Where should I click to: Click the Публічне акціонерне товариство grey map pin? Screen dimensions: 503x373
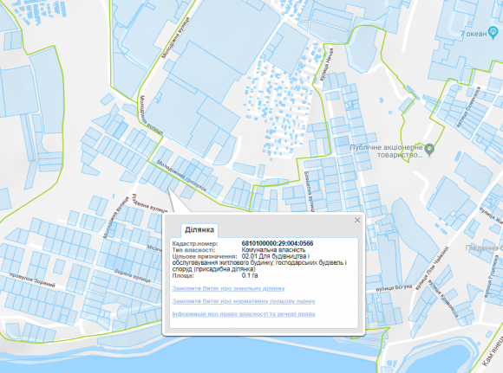pyautogui.click(x=429, y=150)
